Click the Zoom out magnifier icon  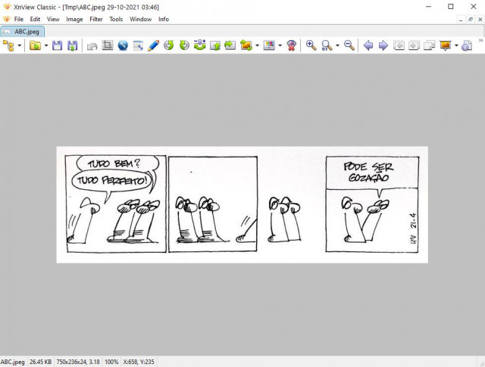tap(349, 45)
